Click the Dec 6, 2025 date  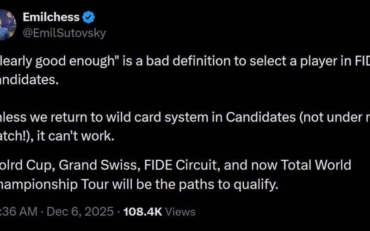[x=81, y=212]
